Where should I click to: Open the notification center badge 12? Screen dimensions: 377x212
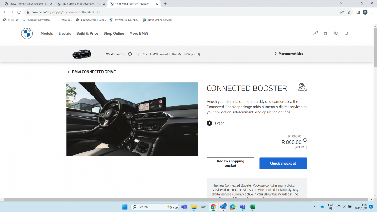point(371,207)
